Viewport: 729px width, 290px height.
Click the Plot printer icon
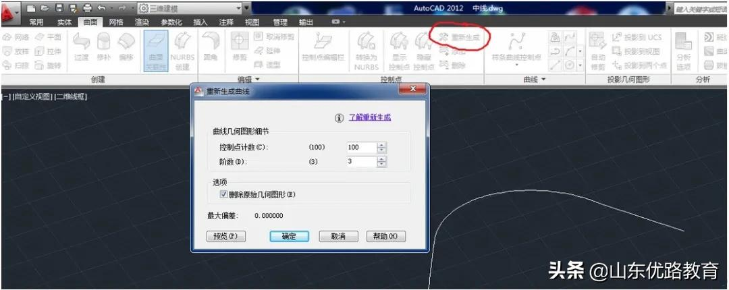[87, 8]
